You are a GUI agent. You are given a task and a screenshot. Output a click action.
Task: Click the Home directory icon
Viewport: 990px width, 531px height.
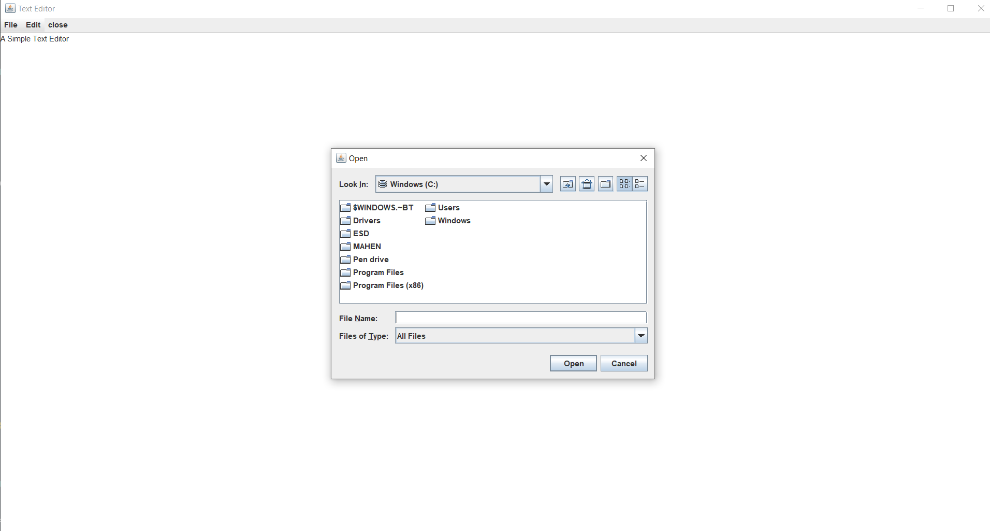tap(586, 183)
